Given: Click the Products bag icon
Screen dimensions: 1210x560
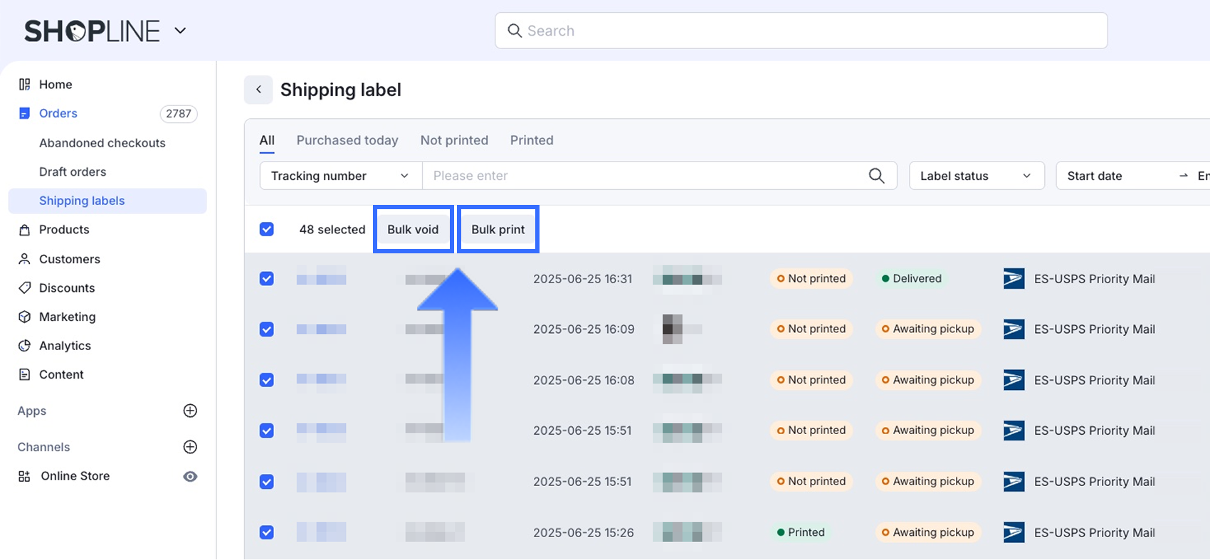Looking at the screenshot, I should click(24, 230).
